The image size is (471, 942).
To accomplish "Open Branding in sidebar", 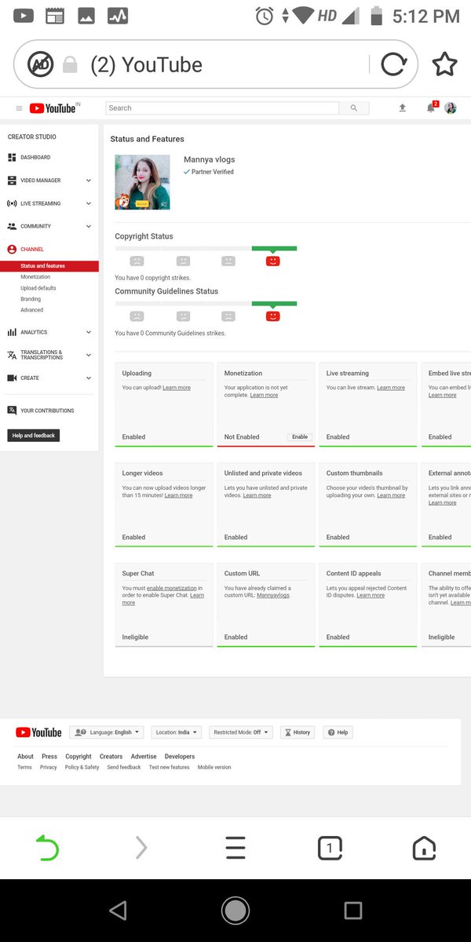I will pyautogui.click(x=31, y=299).
